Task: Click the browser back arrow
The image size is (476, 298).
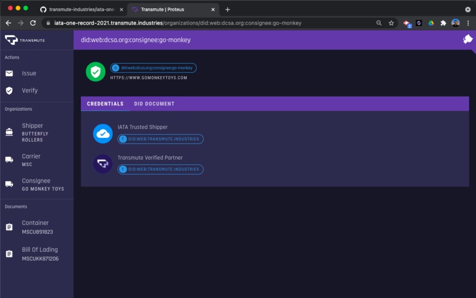Action: click(8, 23)
